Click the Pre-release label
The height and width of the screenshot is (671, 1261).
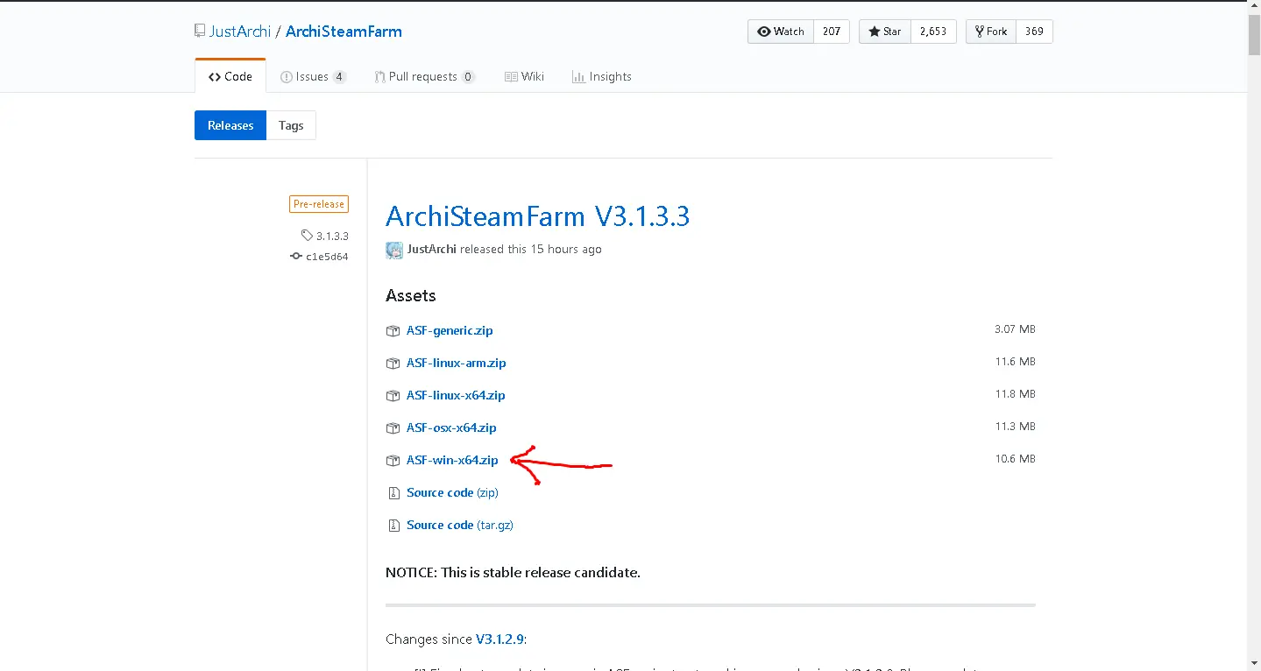pyautogui.click(x=319, y=204)
